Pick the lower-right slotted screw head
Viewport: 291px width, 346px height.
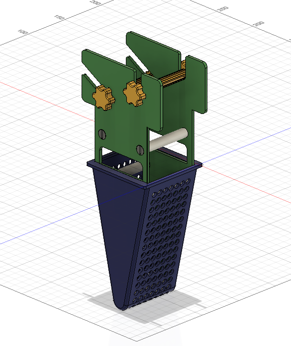coord(140,150)
